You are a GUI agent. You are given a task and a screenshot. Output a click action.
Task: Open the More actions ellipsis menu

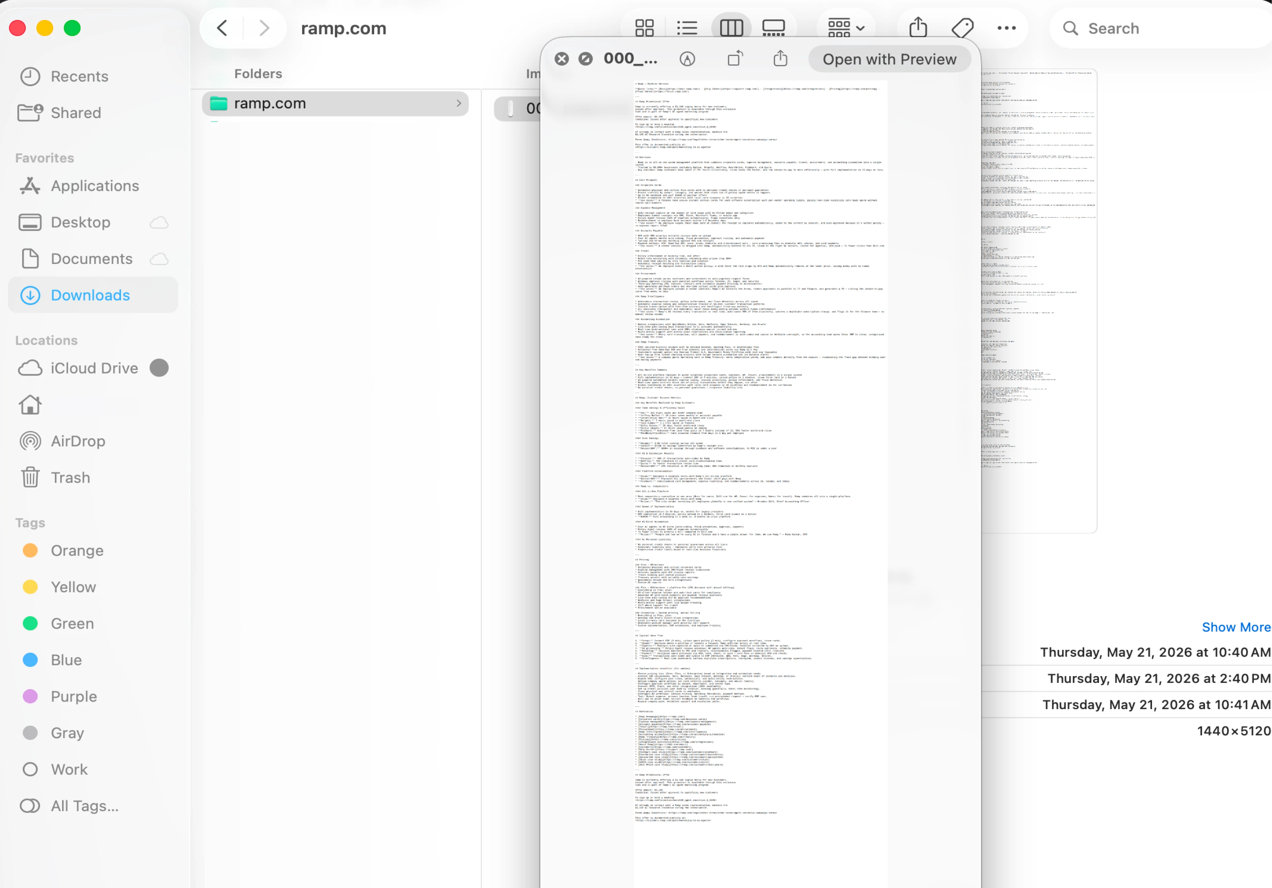click(1006, 28)
